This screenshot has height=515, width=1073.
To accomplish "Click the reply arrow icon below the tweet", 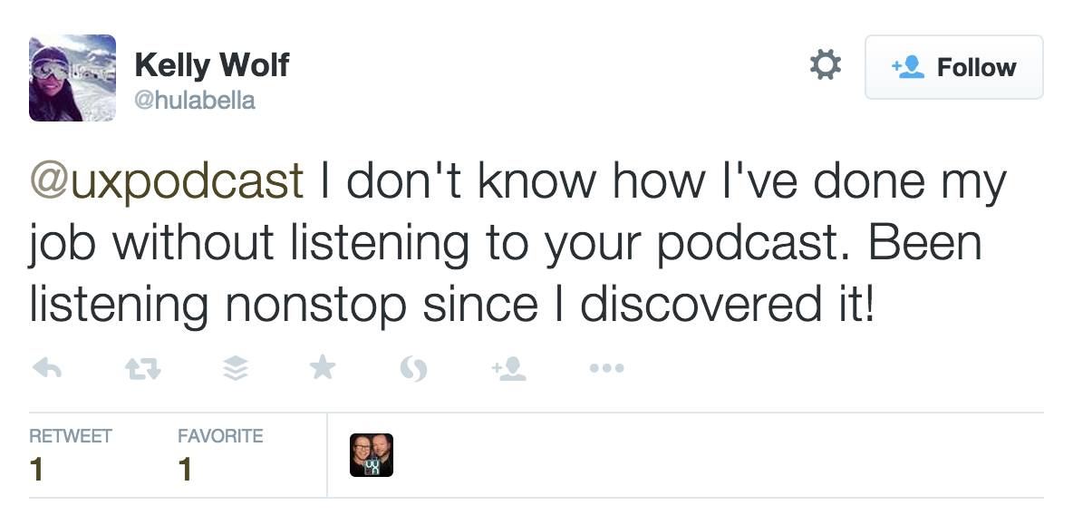I will (x=47, y=368).
